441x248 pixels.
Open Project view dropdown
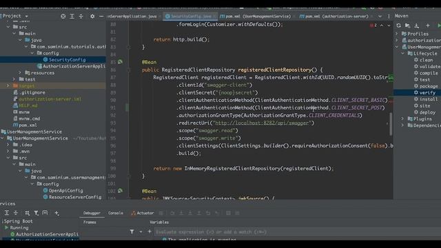(26, 17)
